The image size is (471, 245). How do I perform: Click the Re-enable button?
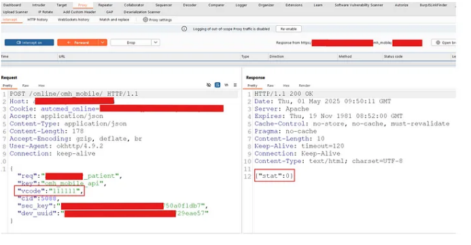[288, 29]
